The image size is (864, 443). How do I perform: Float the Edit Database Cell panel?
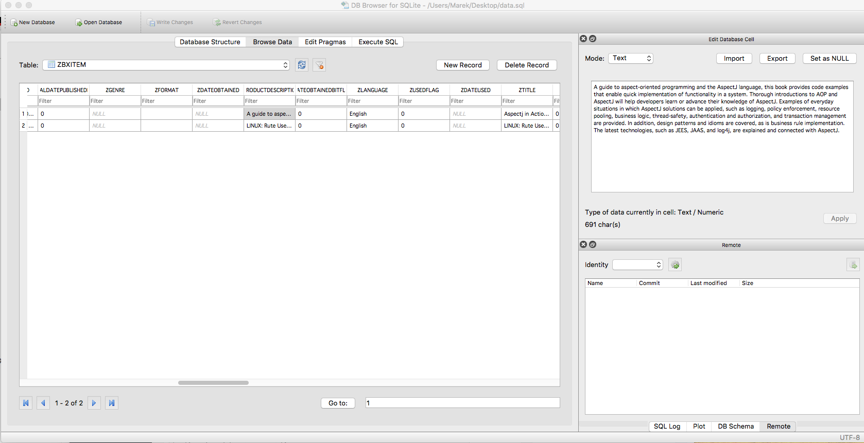593,39
